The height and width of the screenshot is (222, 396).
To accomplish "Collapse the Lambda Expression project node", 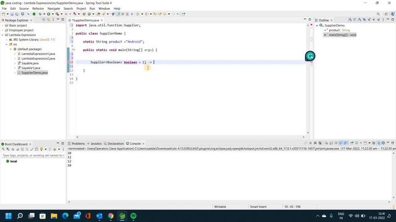I will [2, 35].
